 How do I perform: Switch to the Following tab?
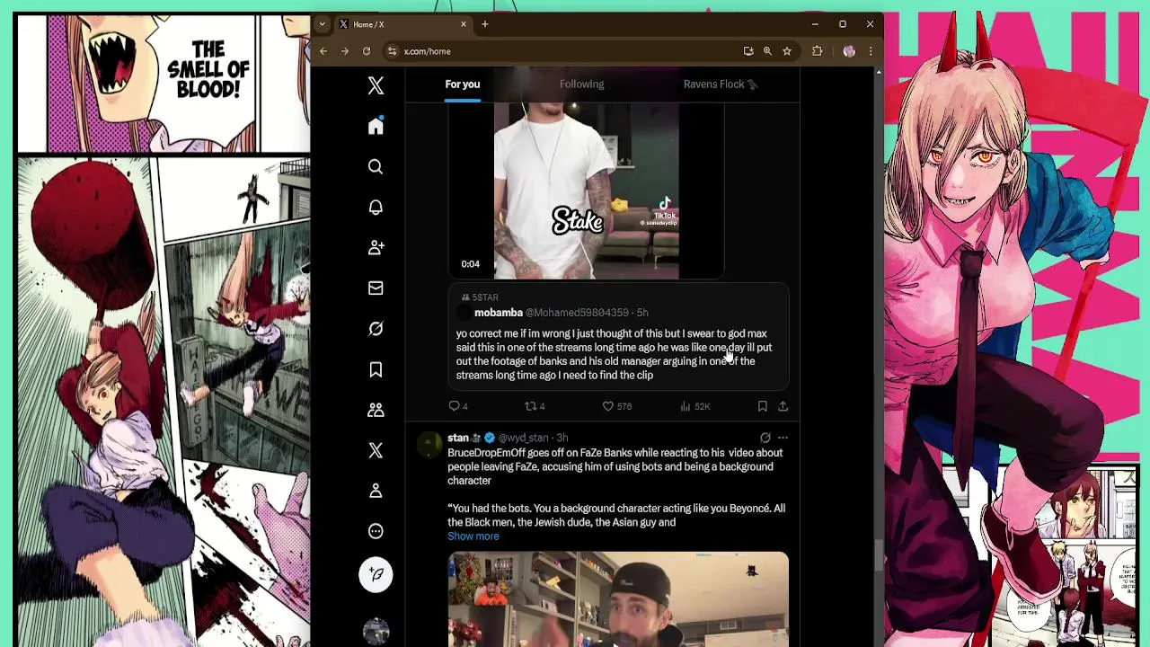pyautogui.click(x=581, y=84)
